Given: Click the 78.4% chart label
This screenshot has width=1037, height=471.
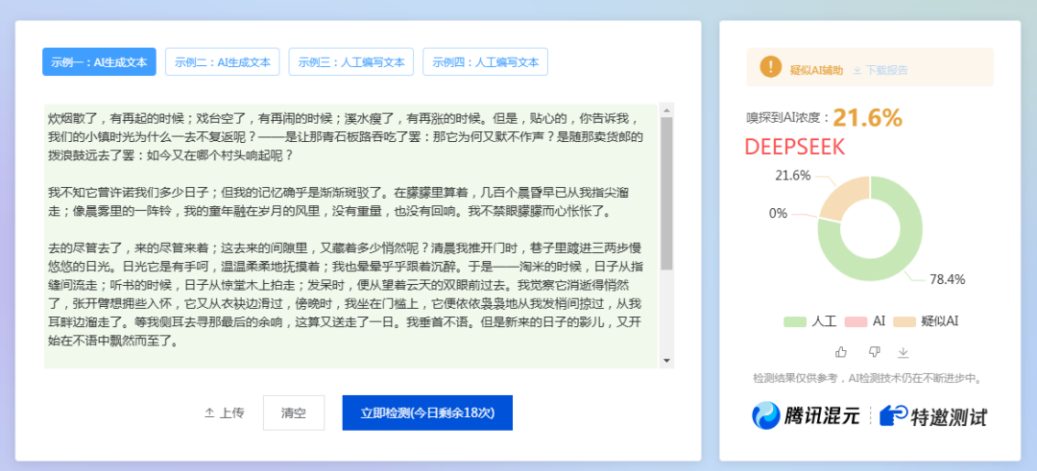Looking at the screenshot, I should 947,279.
